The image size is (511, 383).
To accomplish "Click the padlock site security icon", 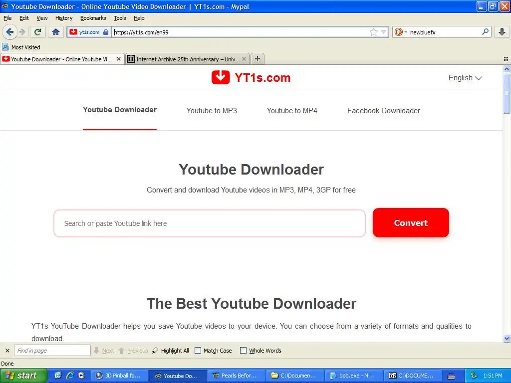I will pos(106,32).
